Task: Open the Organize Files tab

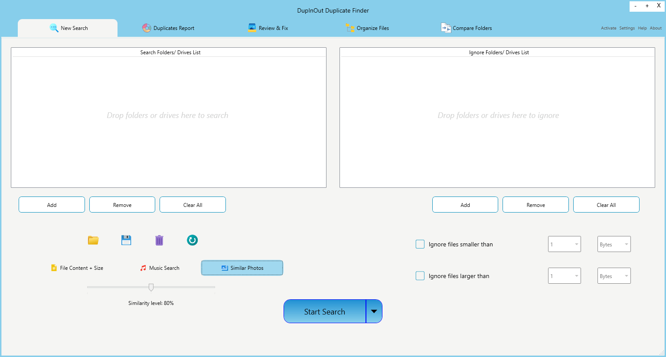Action: click(x=367, y=28)
